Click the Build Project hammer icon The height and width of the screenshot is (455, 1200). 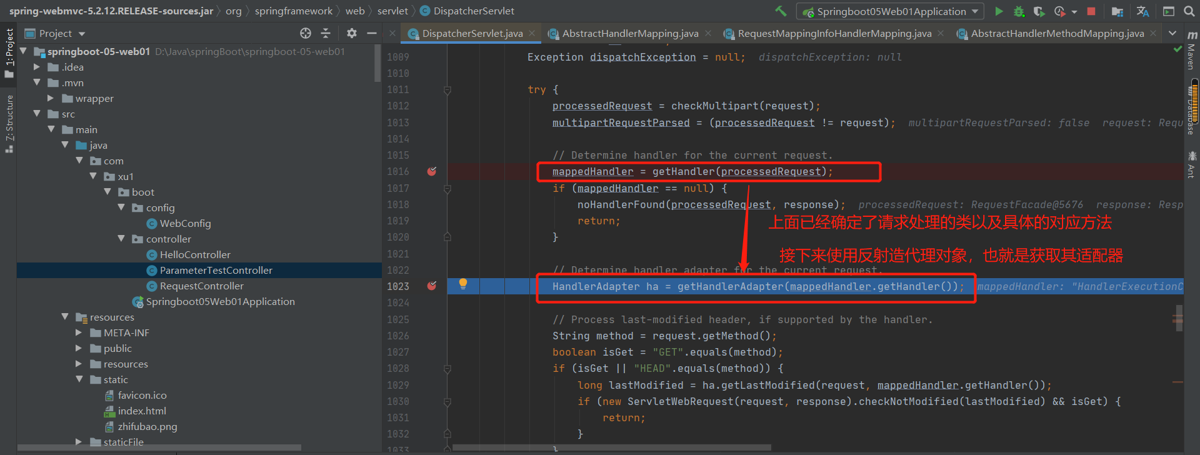[x=781, y=11]
